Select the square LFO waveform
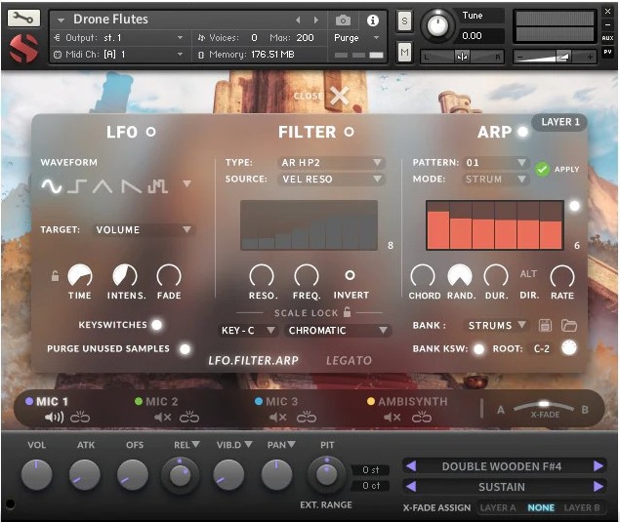 77,186
